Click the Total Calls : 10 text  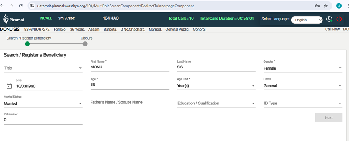coord(181,19)
